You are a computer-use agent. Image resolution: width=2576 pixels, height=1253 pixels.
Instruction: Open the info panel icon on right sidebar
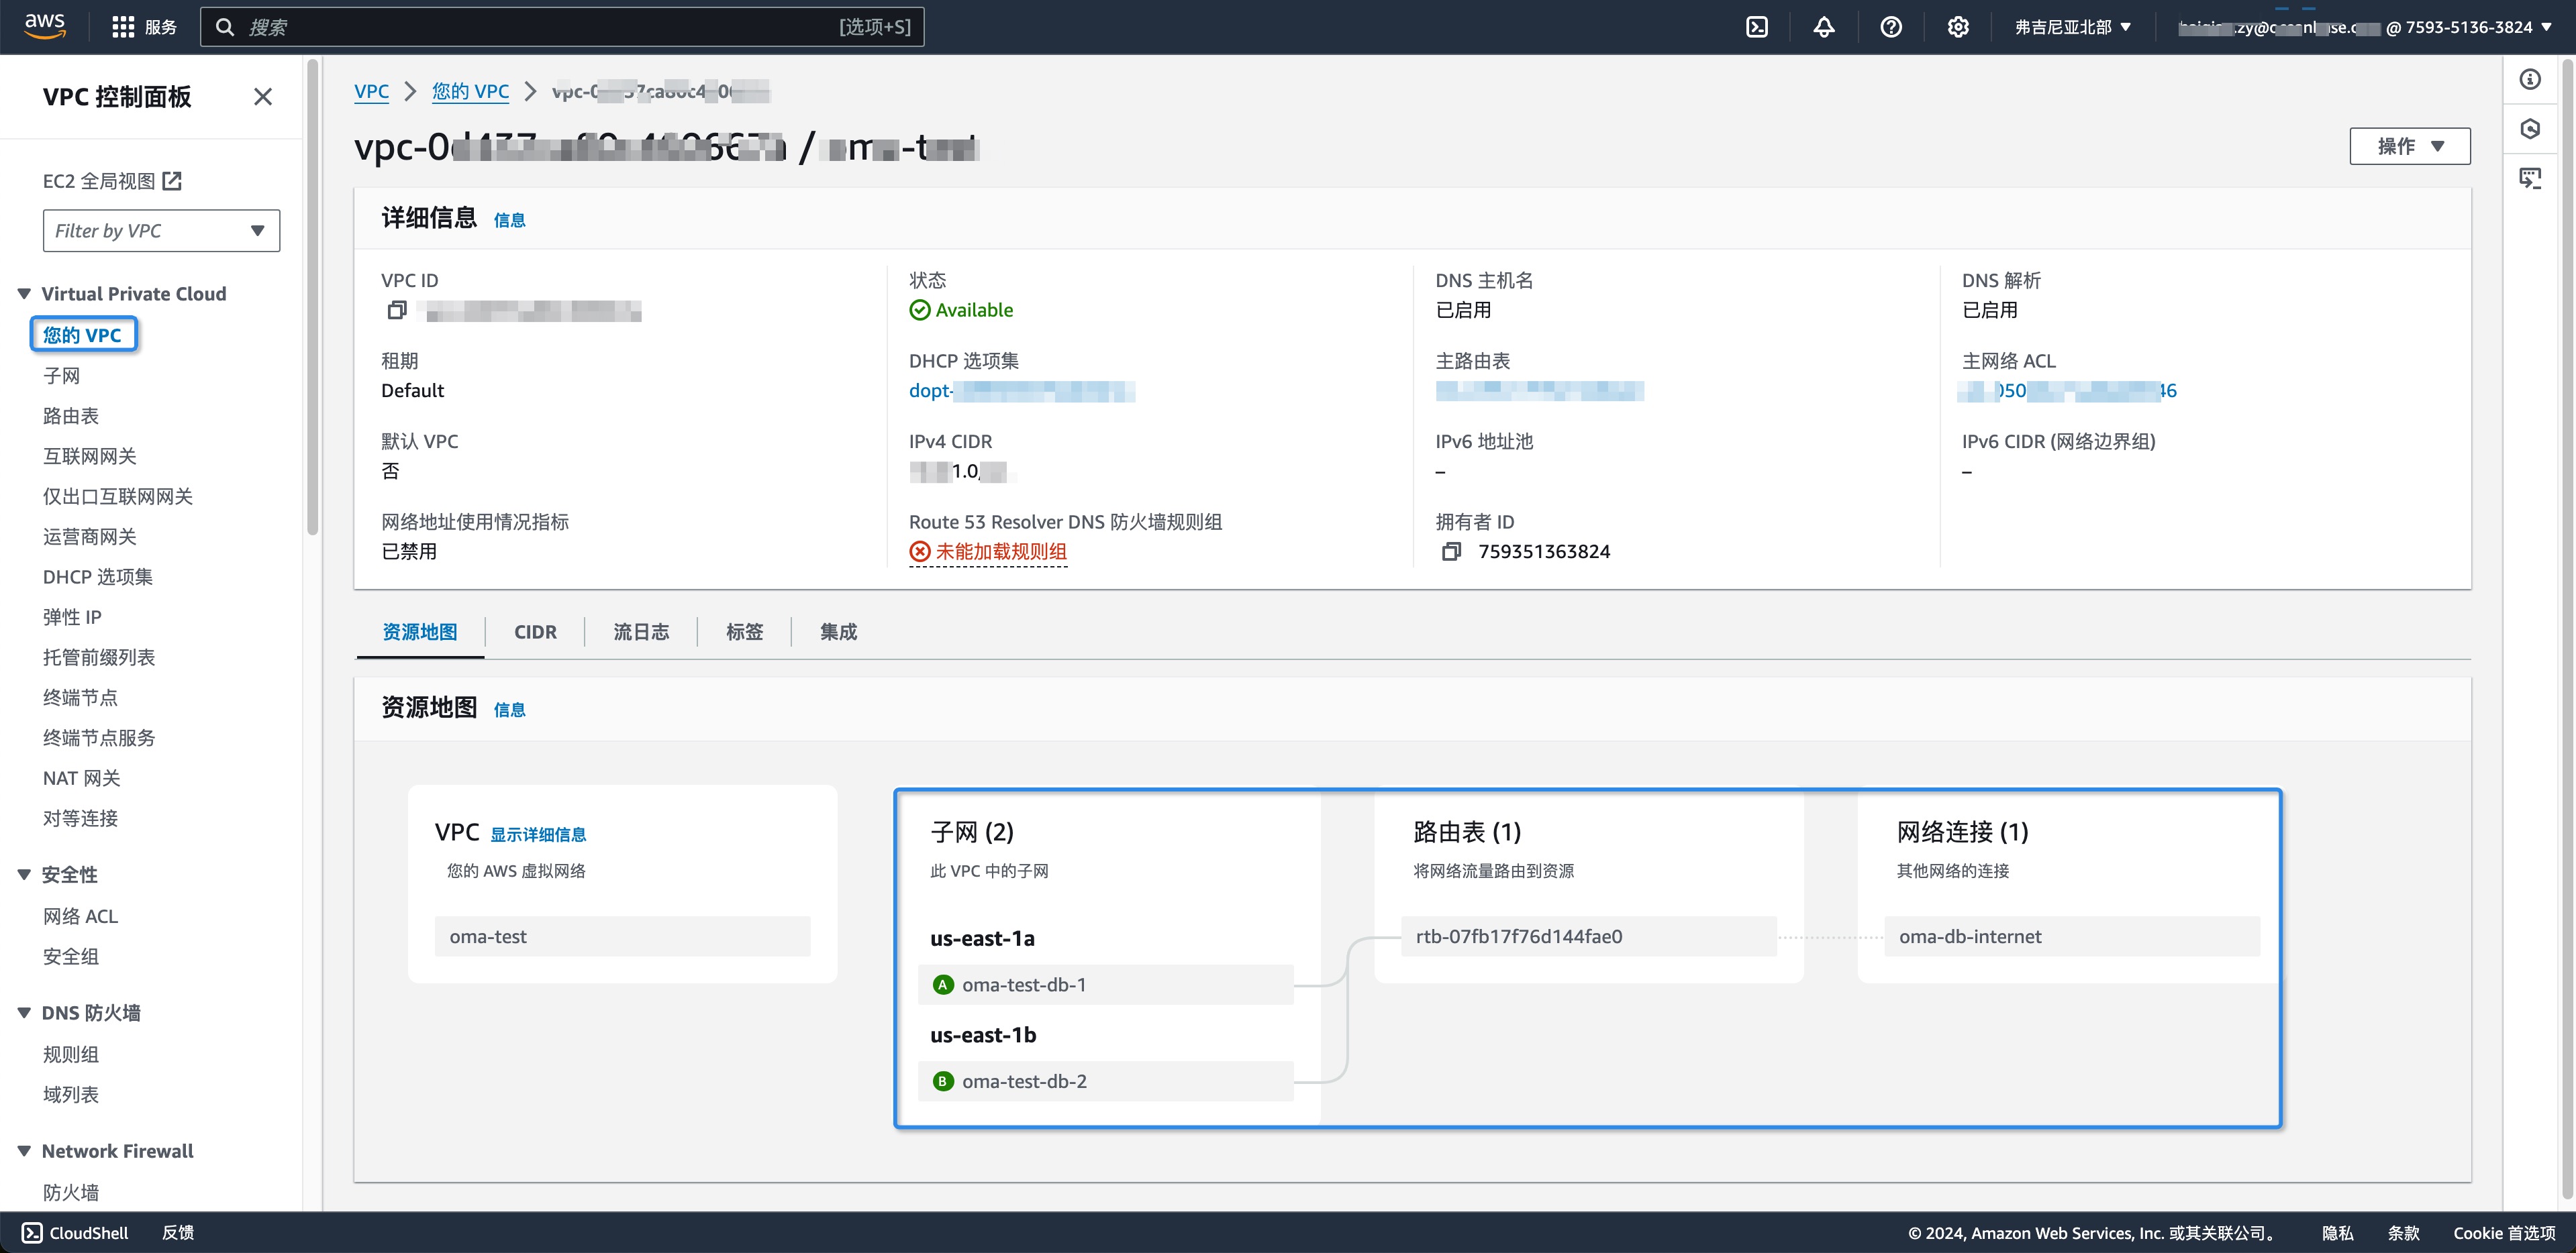coord(2530,79)
